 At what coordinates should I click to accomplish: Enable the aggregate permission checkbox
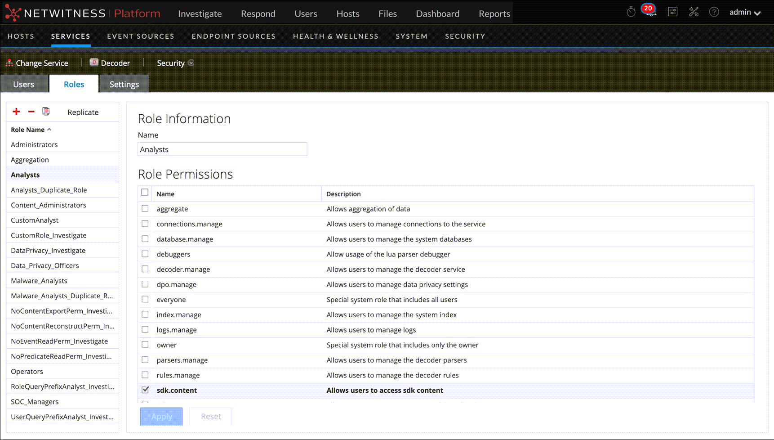(x=145, y=209)
